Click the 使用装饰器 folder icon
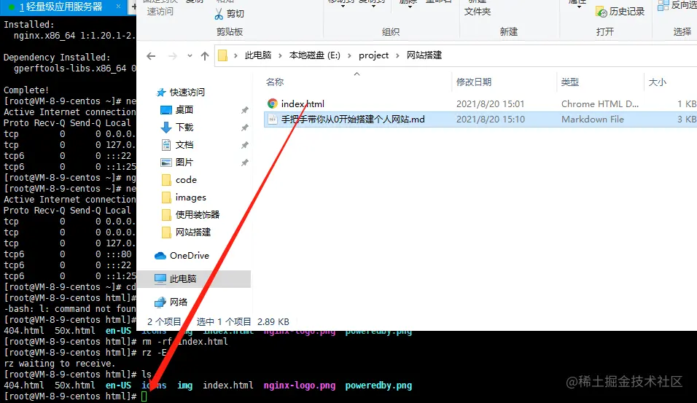 coord(166,214)
